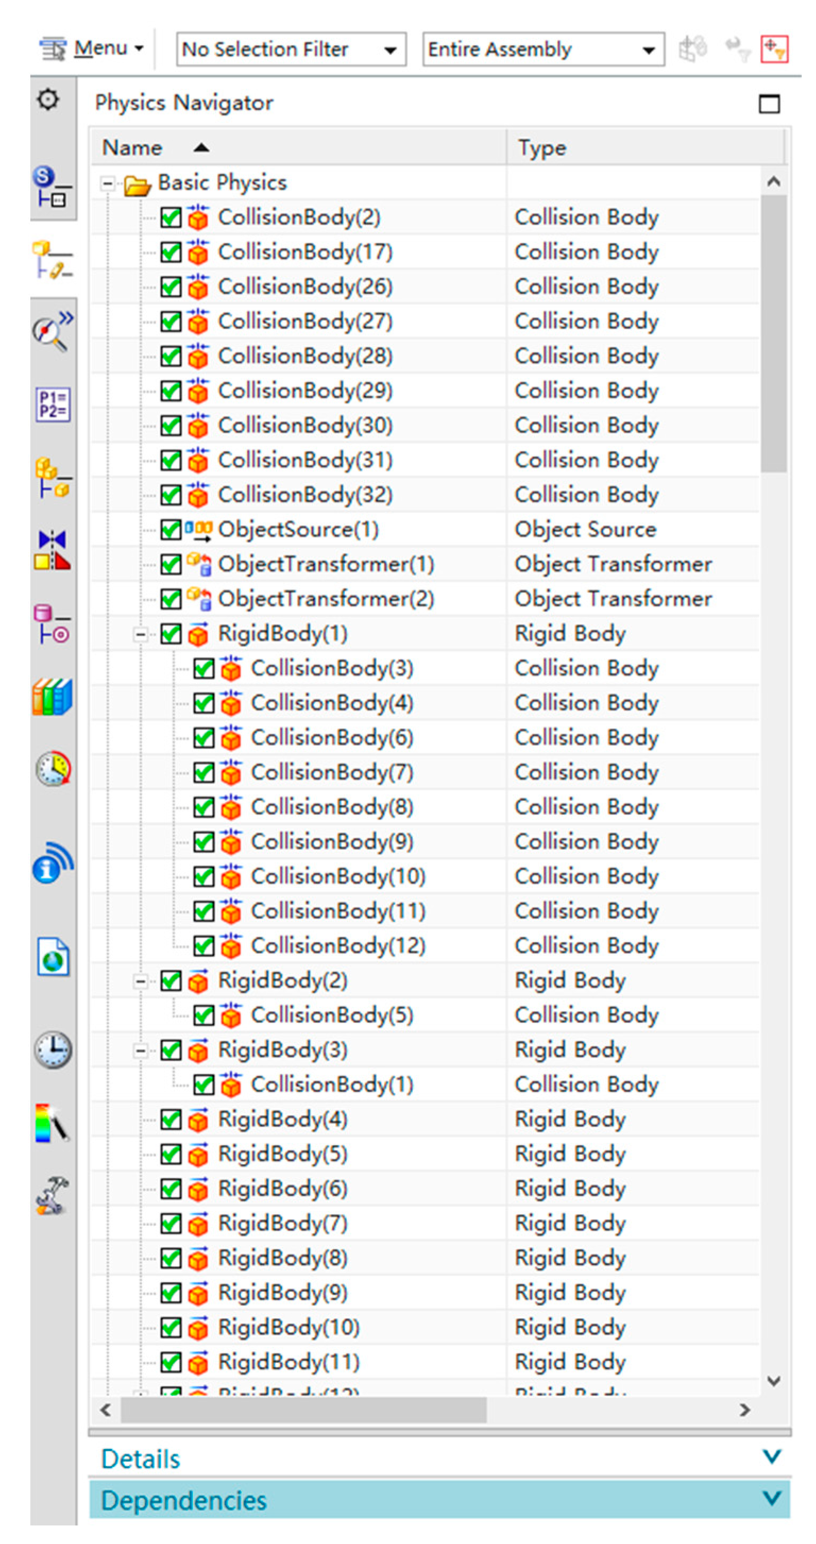Open the Assembly Navigator yellow cubes icon
This screenshot has width=816, height=1544.
(52, 477)
